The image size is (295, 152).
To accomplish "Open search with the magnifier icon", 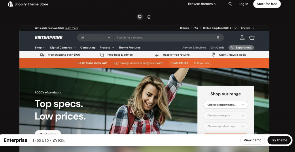I will tap(230, 4).
